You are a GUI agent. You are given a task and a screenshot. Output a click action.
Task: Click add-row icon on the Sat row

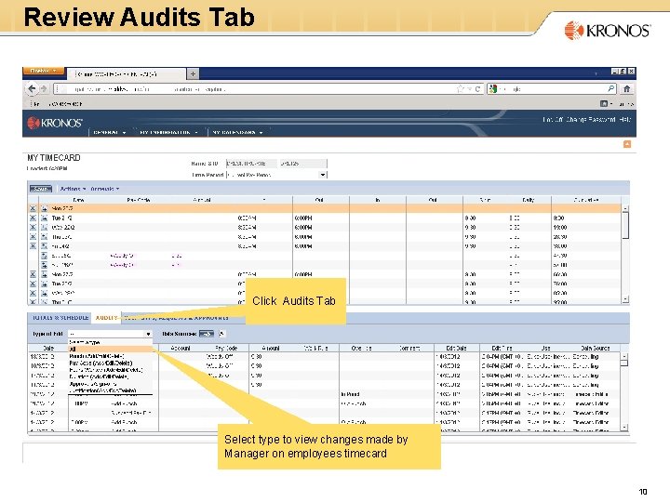coord(44,256)
